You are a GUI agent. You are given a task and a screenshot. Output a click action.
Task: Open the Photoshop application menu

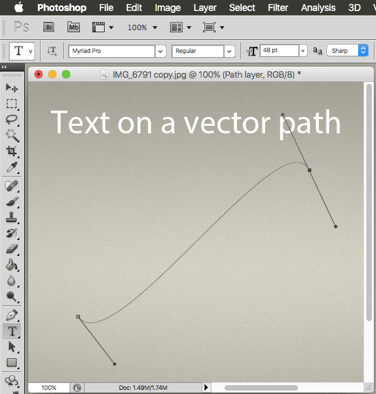(62, 8)
